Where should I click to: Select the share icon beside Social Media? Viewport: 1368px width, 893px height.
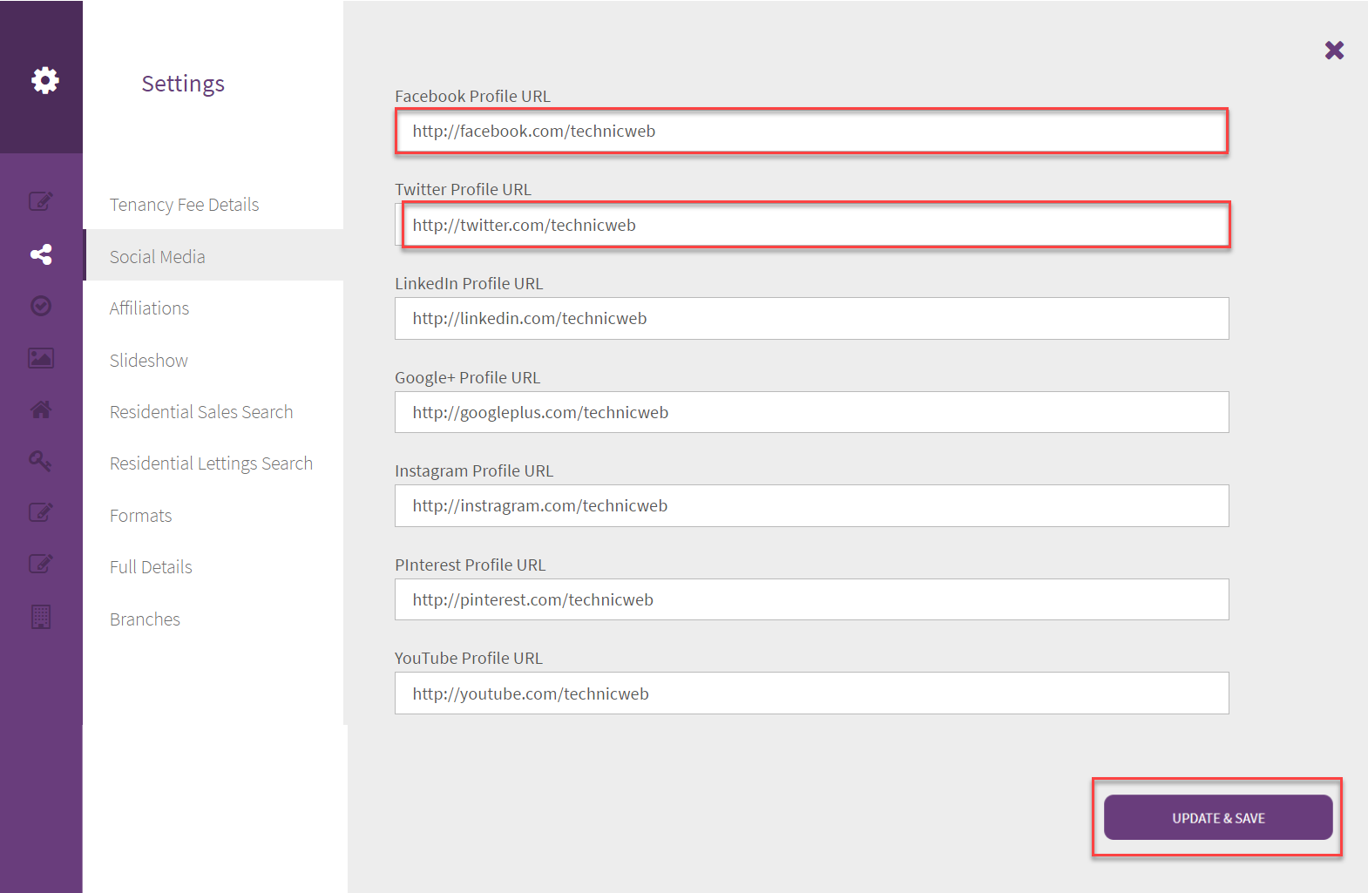click(x=41, y=254)
